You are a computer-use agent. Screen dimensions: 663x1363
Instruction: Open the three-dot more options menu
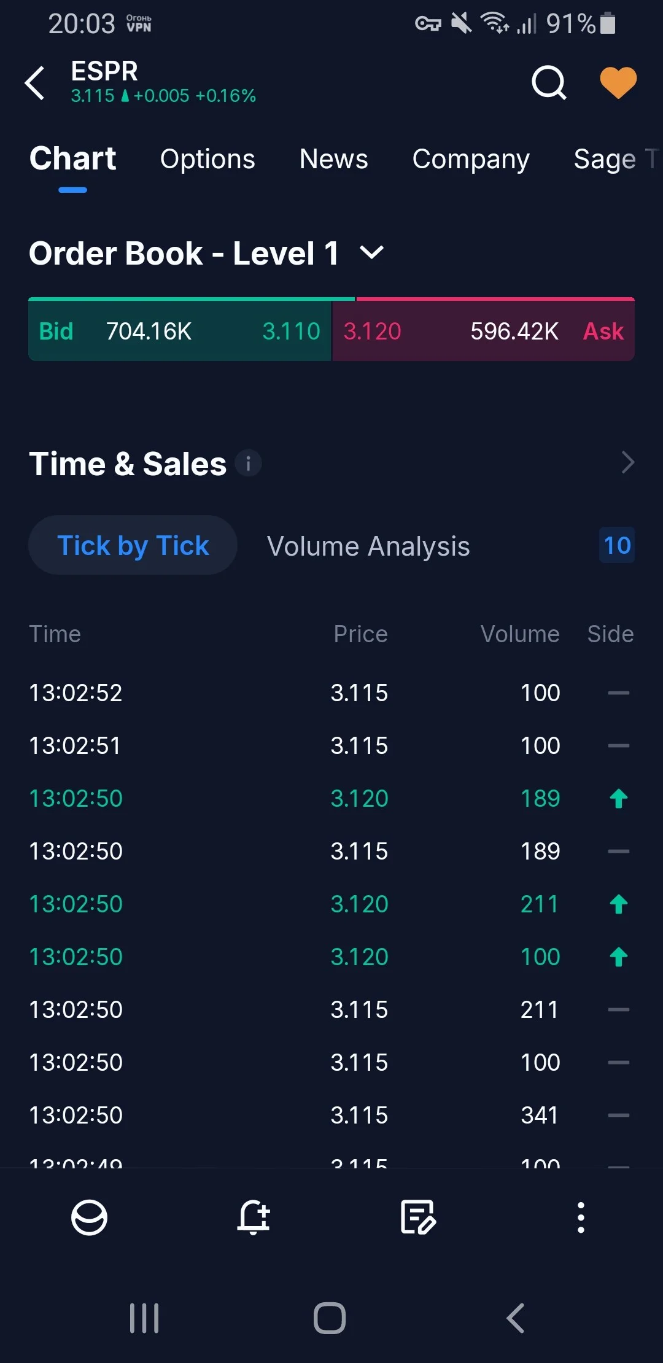(x=581, y=1217)
